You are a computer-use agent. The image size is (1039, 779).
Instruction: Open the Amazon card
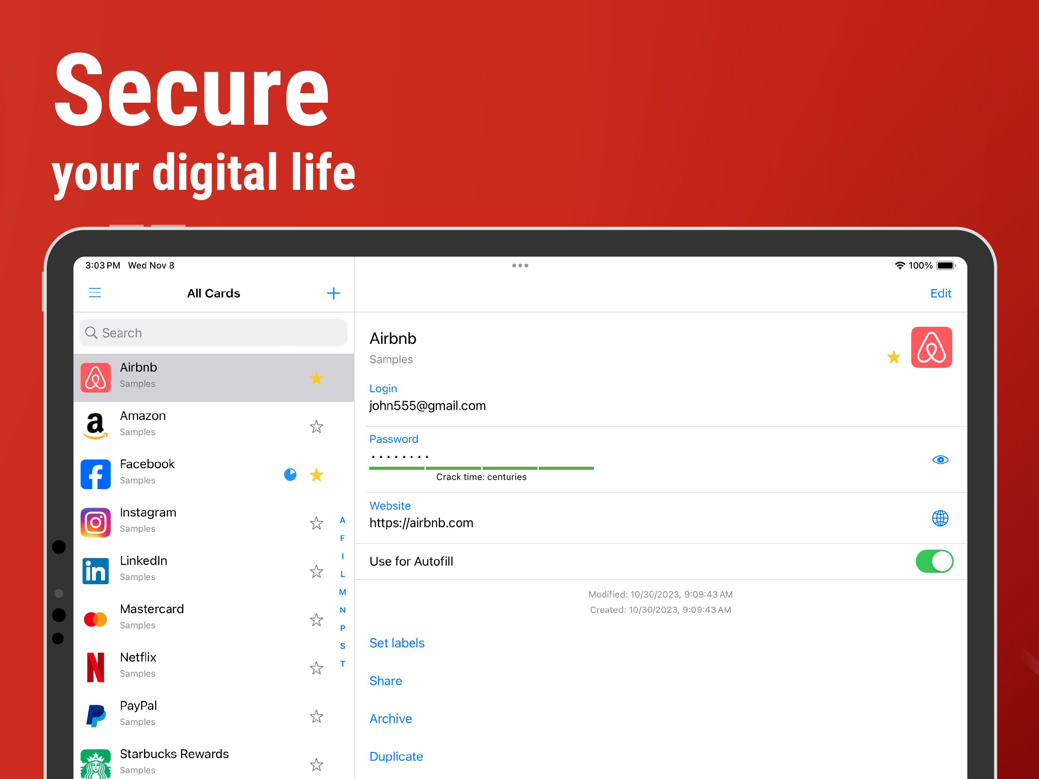pyautogui.click(x=214, y=426)
